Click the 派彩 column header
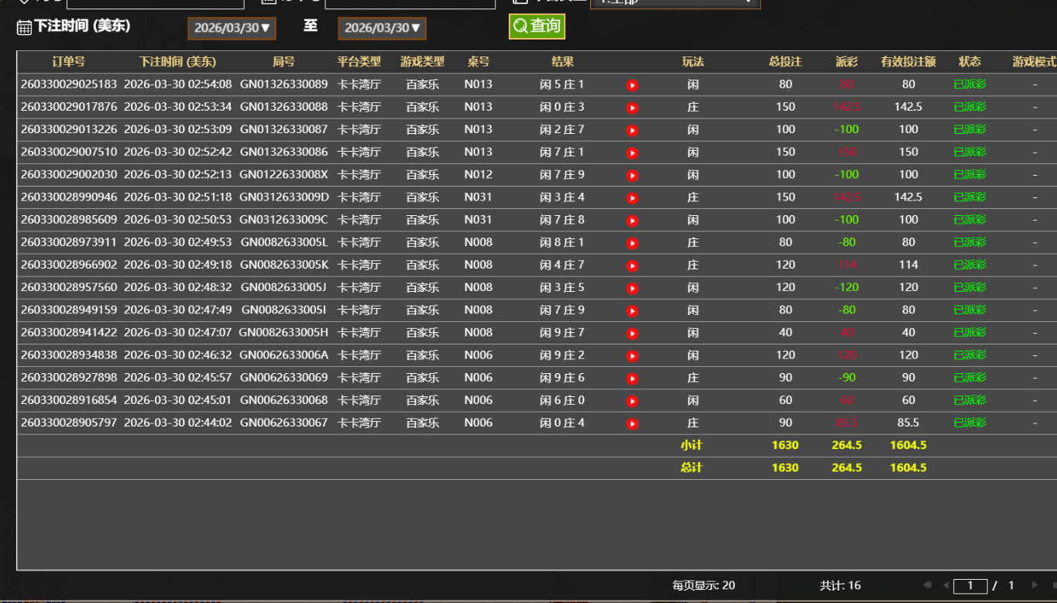 (846, 62)
